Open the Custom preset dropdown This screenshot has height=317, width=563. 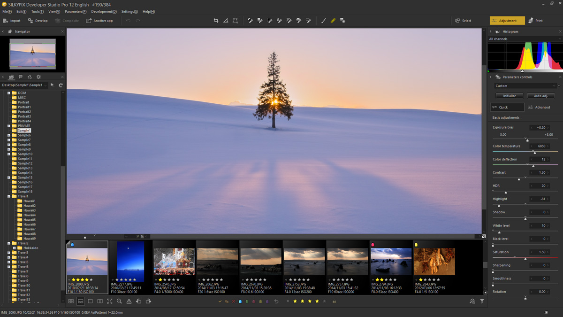pyautogui.click(x=525, y=86)
